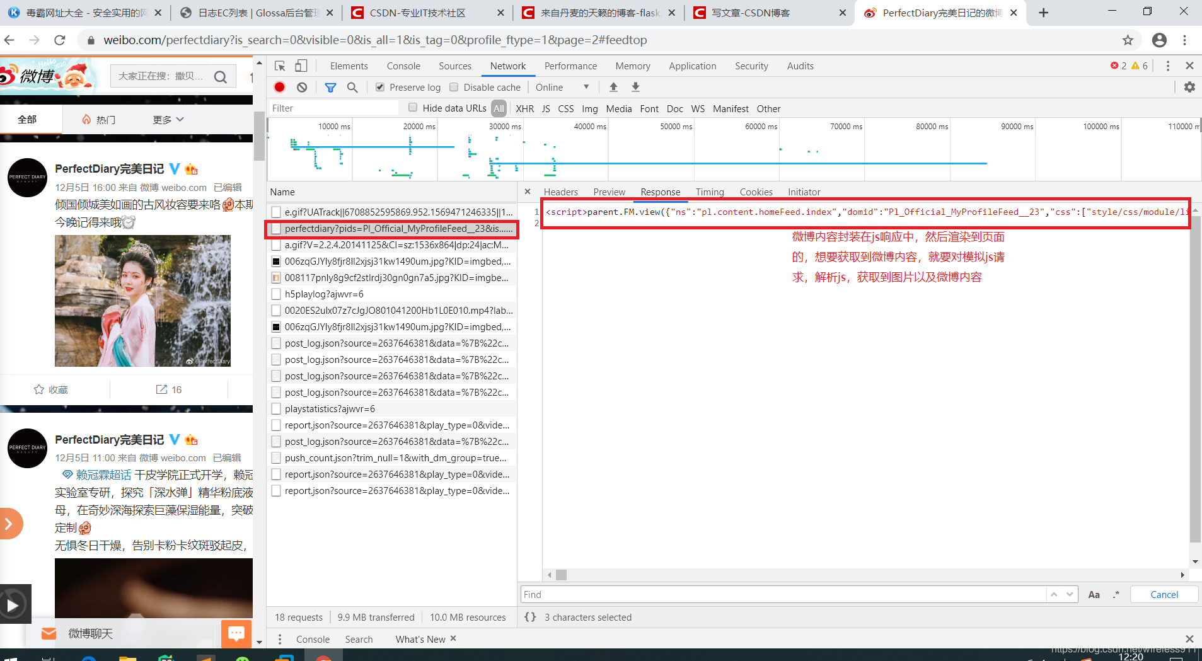Expand the 更多 dropdown on Weibo
The image size is (1202, 661).
(168, 119)
